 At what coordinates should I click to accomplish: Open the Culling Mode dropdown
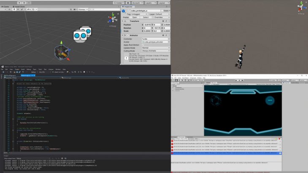tap(155, 51)
